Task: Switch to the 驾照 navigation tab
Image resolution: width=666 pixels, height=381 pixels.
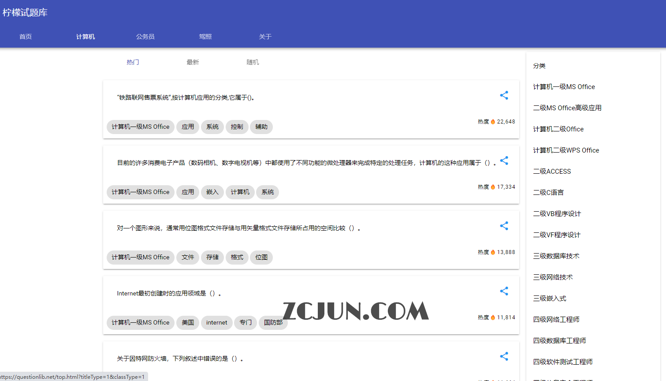Action: pos(205,37)
